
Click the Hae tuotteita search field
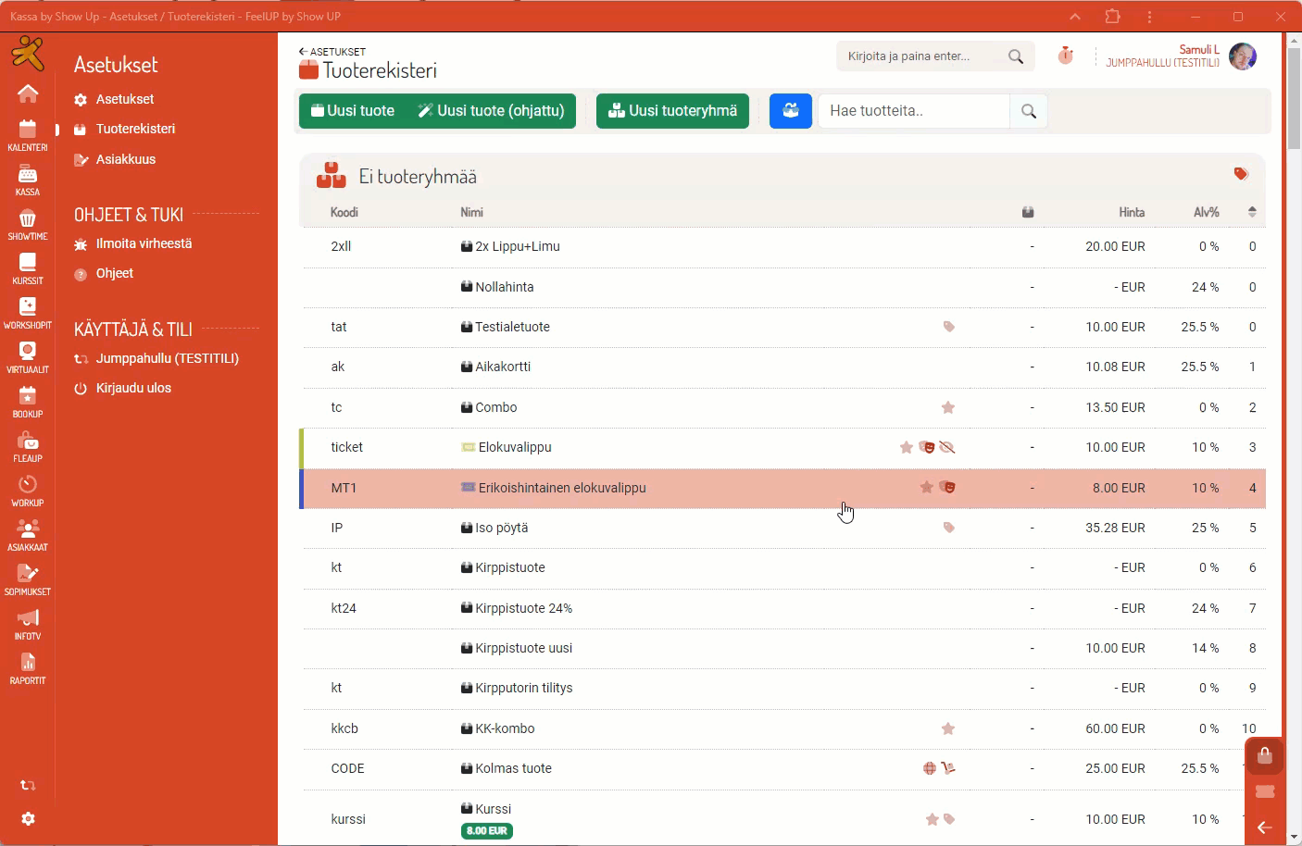click(x=913, y=111)
